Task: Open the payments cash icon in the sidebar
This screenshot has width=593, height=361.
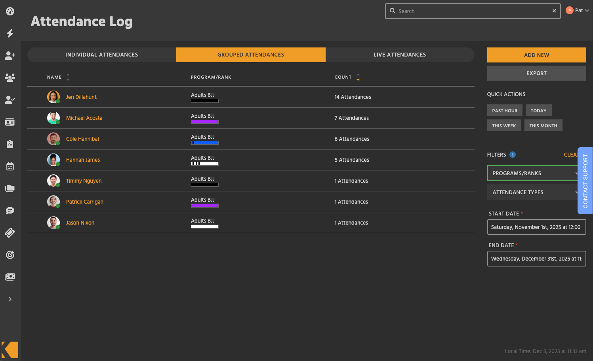Action: pos(10,277)
